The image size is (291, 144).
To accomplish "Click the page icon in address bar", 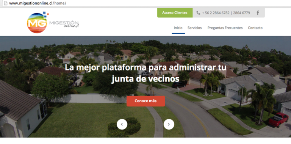I will (x=6, y=3).
